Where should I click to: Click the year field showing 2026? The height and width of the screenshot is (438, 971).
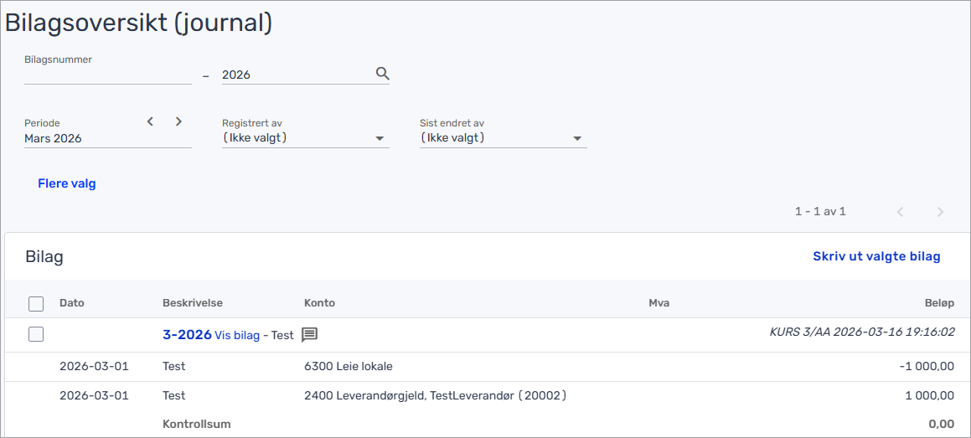point(293,75)
